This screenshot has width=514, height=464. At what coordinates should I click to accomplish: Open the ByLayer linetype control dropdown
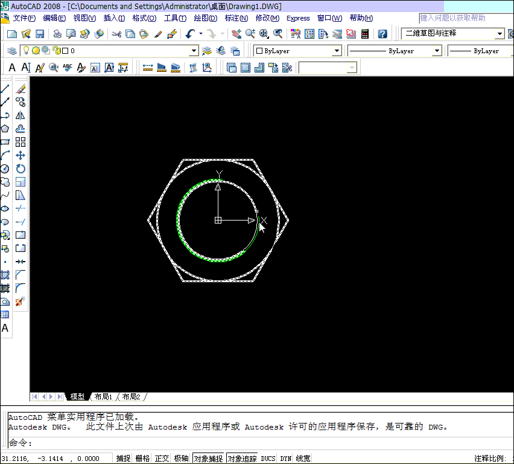437,51
